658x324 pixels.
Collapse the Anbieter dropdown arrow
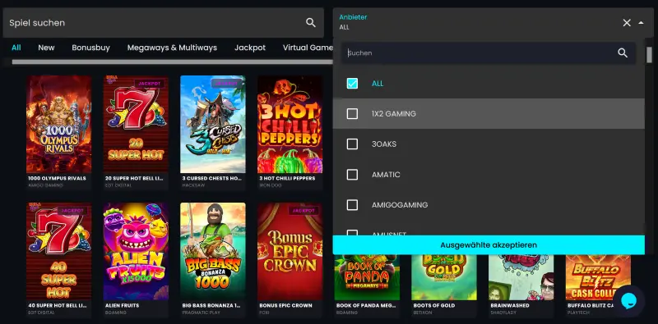pyautogui.click(x=641, y=23)
